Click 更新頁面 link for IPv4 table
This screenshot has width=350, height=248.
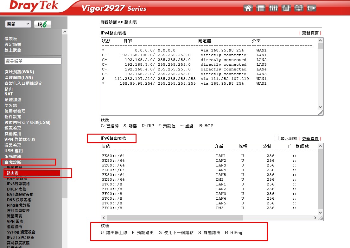310,33
